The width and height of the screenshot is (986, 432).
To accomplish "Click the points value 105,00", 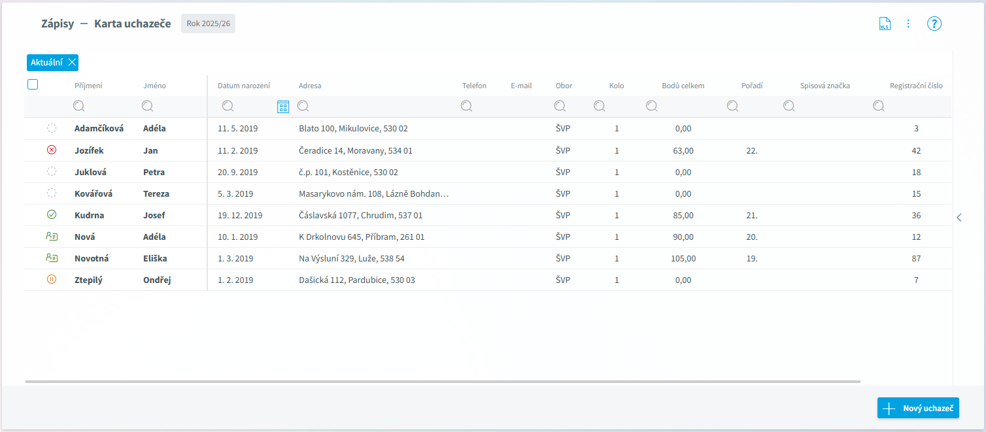I will [683, 258].
